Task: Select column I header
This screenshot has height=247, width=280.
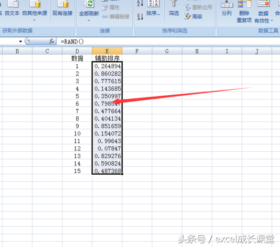Action: tap(227, 51)
